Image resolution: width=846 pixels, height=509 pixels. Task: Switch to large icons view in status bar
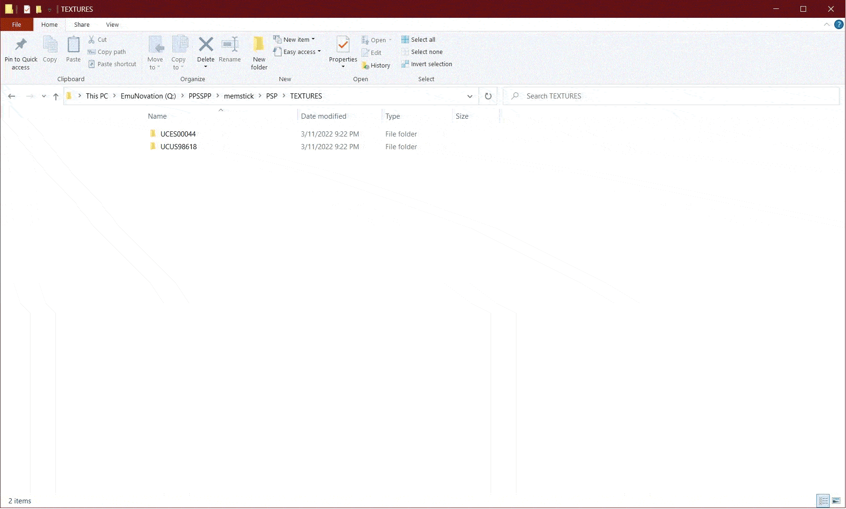pyautogui.click(x=836, y=501)
